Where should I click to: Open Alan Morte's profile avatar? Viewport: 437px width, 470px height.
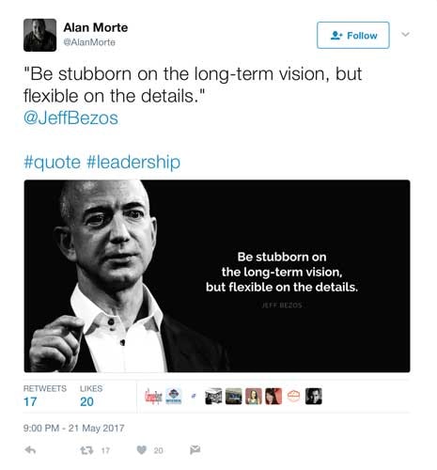39,35
